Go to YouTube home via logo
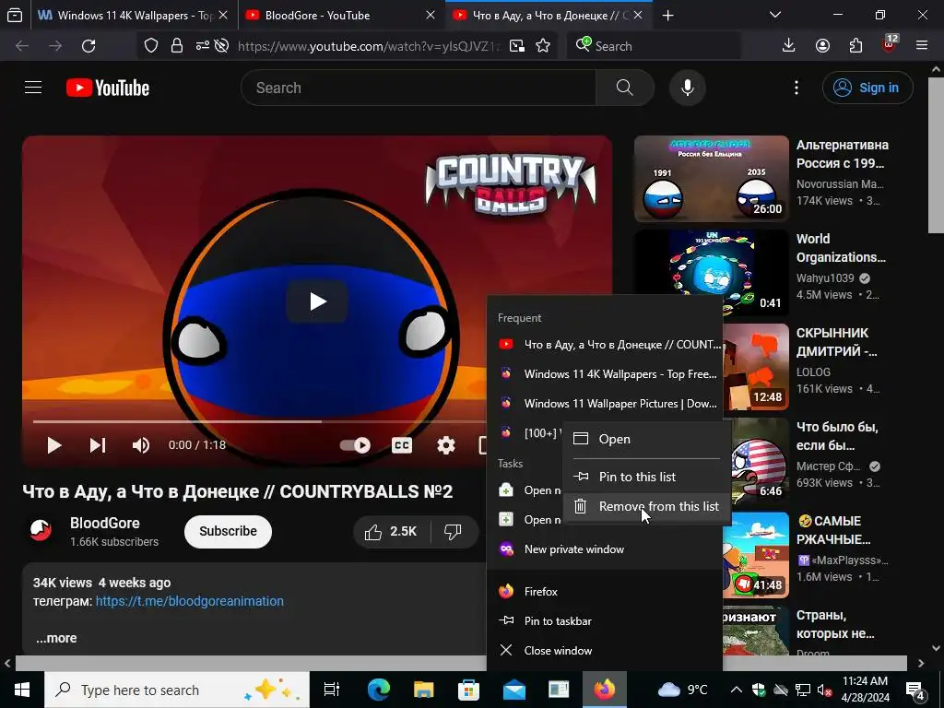This screenshot has width=944, height=708. click(x=108, y=88)
